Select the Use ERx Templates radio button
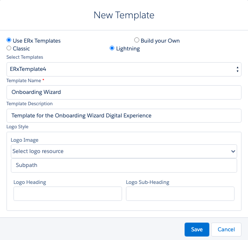 [9, 40]
